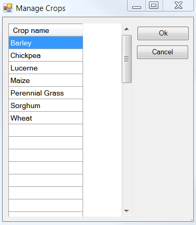Click the Manage Crops window icon
This screenshot has width=196, height=225.
8,8
